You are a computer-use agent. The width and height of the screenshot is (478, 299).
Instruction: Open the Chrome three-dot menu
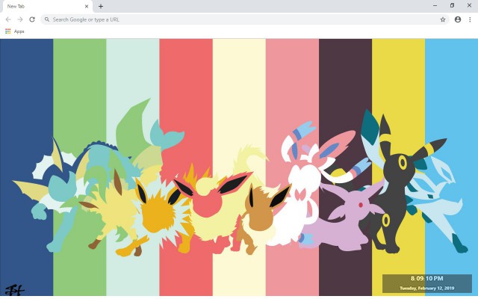click(470, 19)
